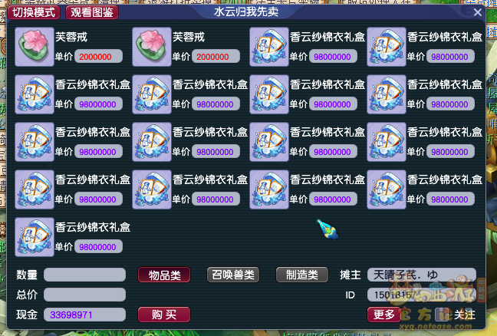Click the 切换模式 switch mode button
The image size is (497, 336).
pos(34,12)
